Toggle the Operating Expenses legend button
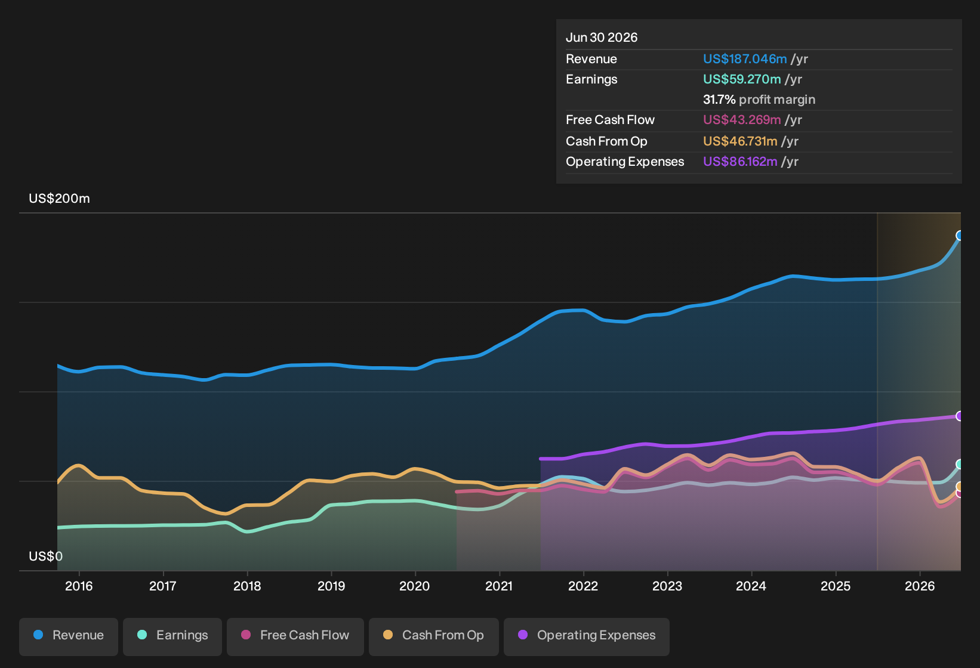980x668 pixels. [587, 636]
